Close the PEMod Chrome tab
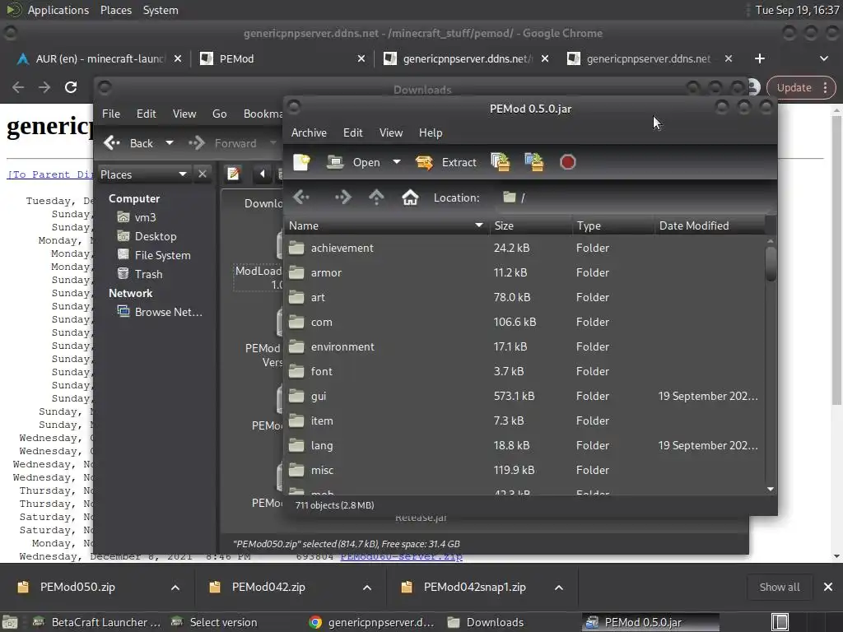Viewport: 843px width, 632px height. 361,58
